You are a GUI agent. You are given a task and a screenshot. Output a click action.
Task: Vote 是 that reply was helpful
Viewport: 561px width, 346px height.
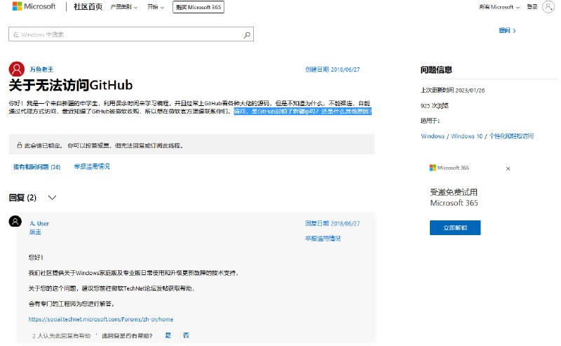(x=168, y=335)
